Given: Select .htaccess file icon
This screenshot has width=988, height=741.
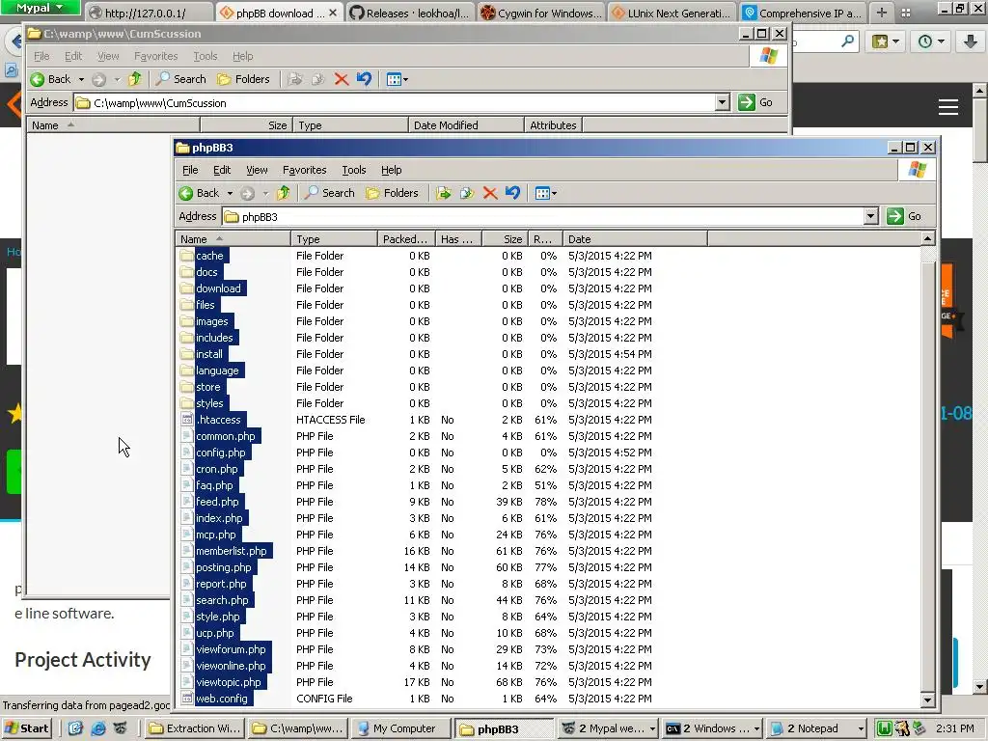Looking at the screenshot, I should click(x=186, y=419).
